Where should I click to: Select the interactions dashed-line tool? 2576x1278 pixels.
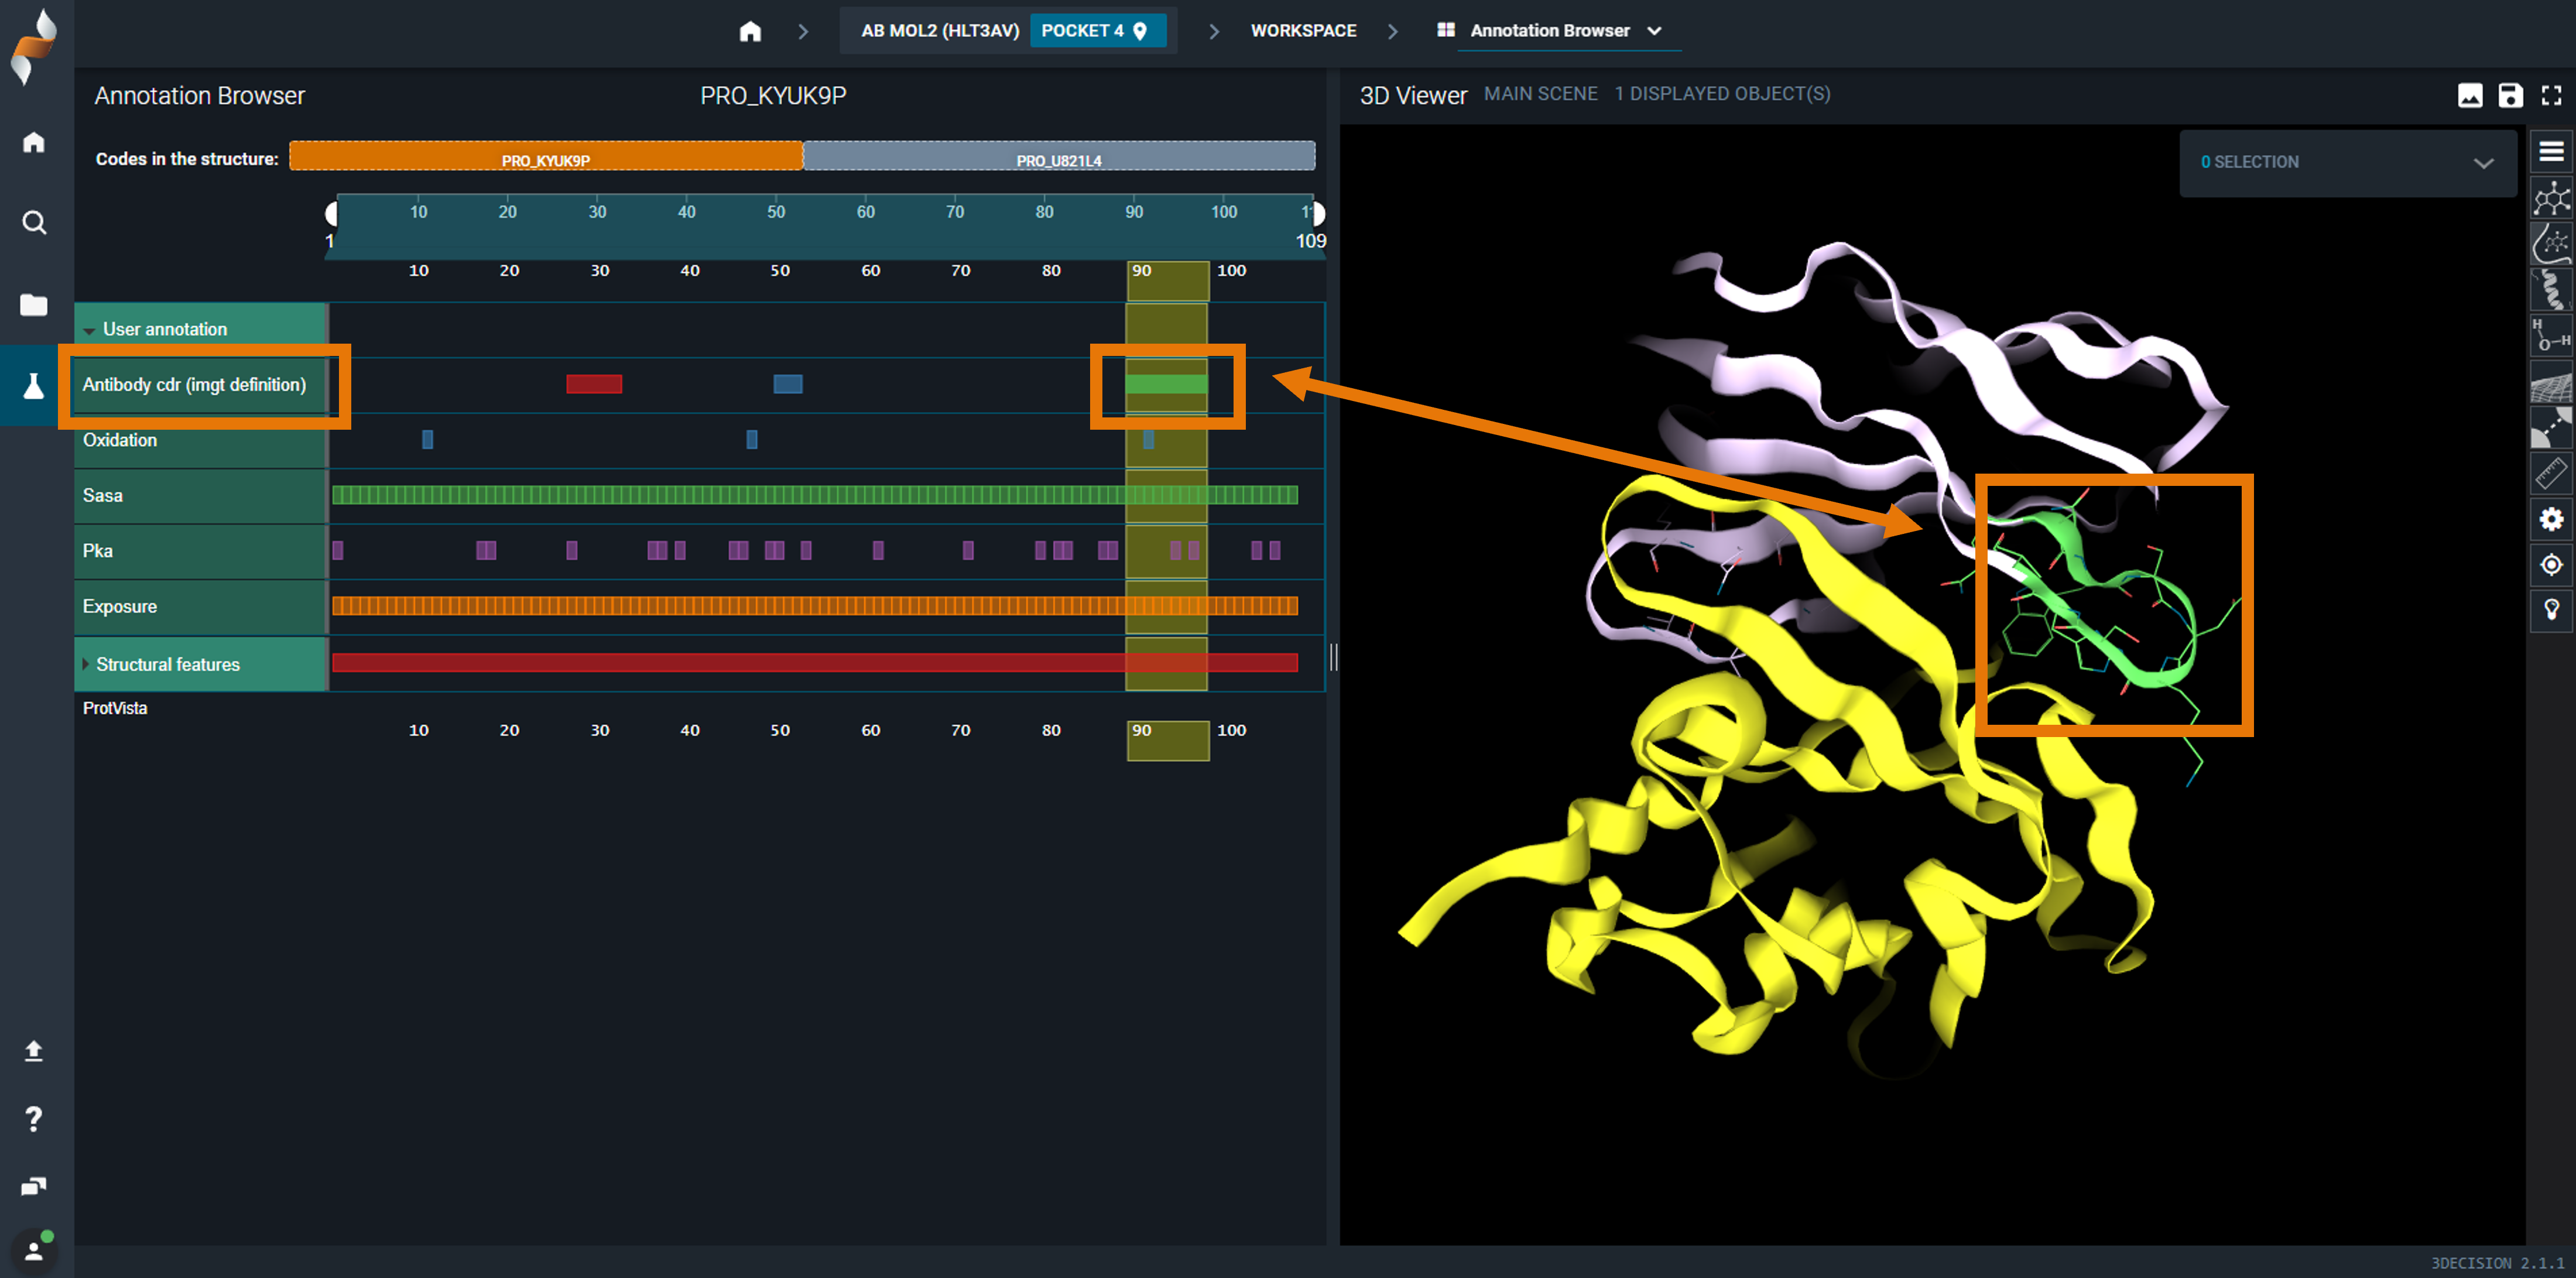[2552, 427]
